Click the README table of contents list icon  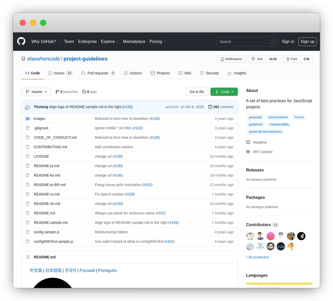coord(27,257)
